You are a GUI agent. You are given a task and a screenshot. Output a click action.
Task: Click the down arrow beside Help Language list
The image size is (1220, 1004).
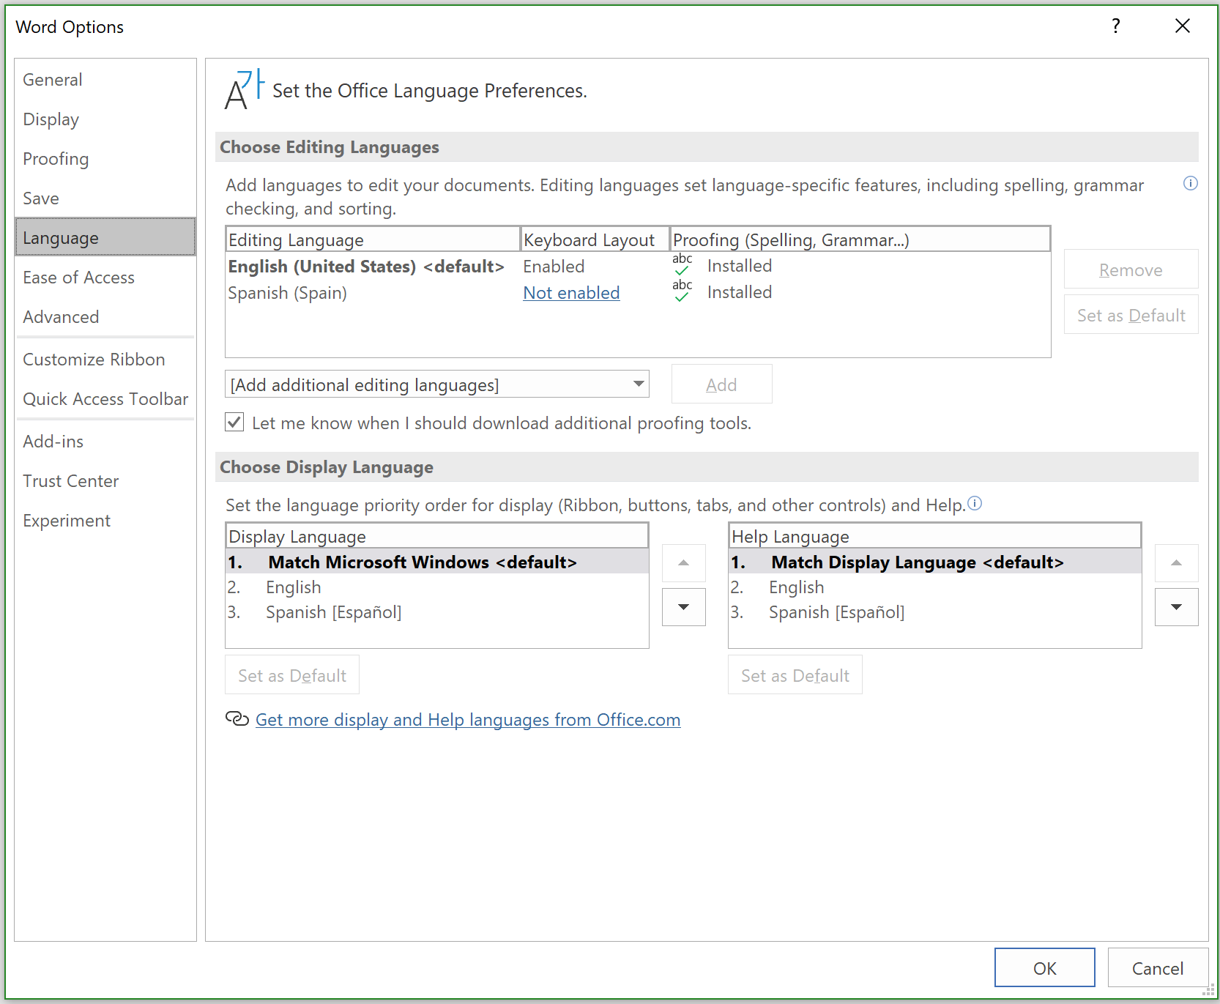[x=1176, y=607]
